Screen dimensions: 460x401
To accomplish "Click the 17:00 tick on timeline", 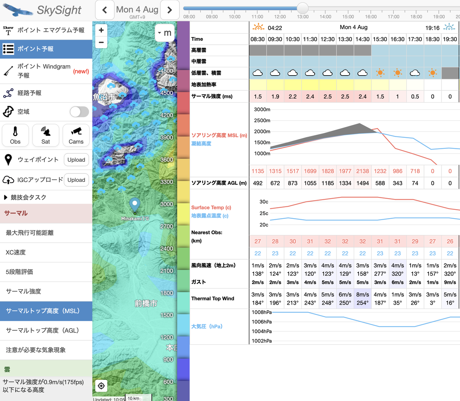I will coord(393,17).
